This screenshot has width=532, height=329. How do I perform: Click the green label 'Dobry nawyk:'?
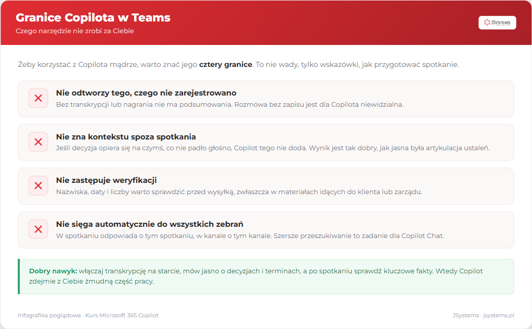[x=53, y=271]
